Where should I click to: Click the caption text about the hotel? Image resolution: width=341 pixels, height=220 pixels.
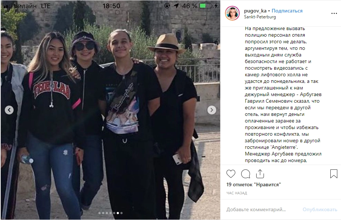[283, 95]
